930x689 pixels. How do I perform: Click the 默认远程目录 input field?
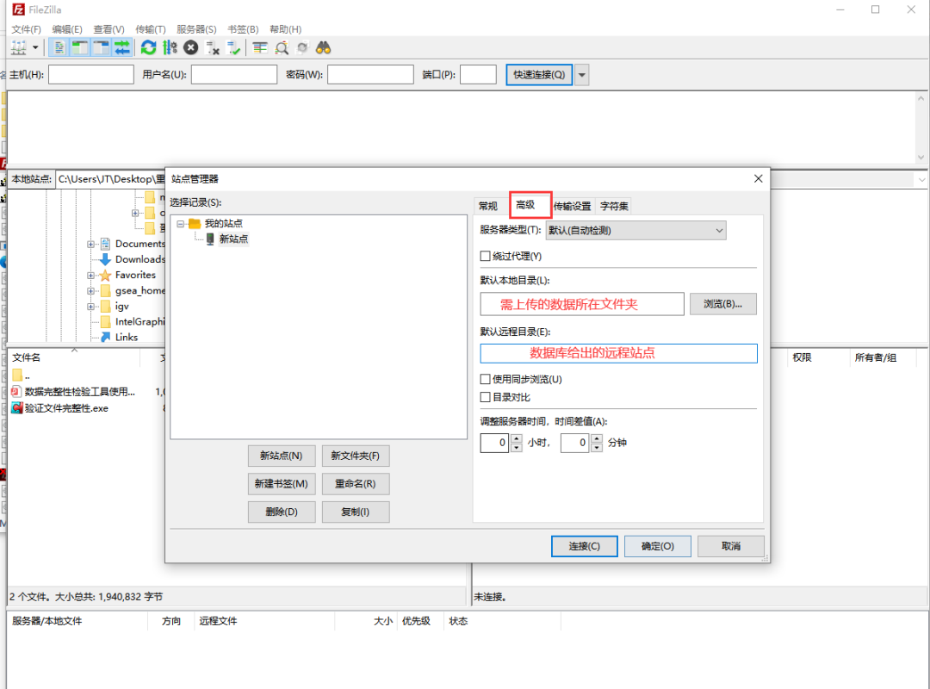[x=618, y=353]
